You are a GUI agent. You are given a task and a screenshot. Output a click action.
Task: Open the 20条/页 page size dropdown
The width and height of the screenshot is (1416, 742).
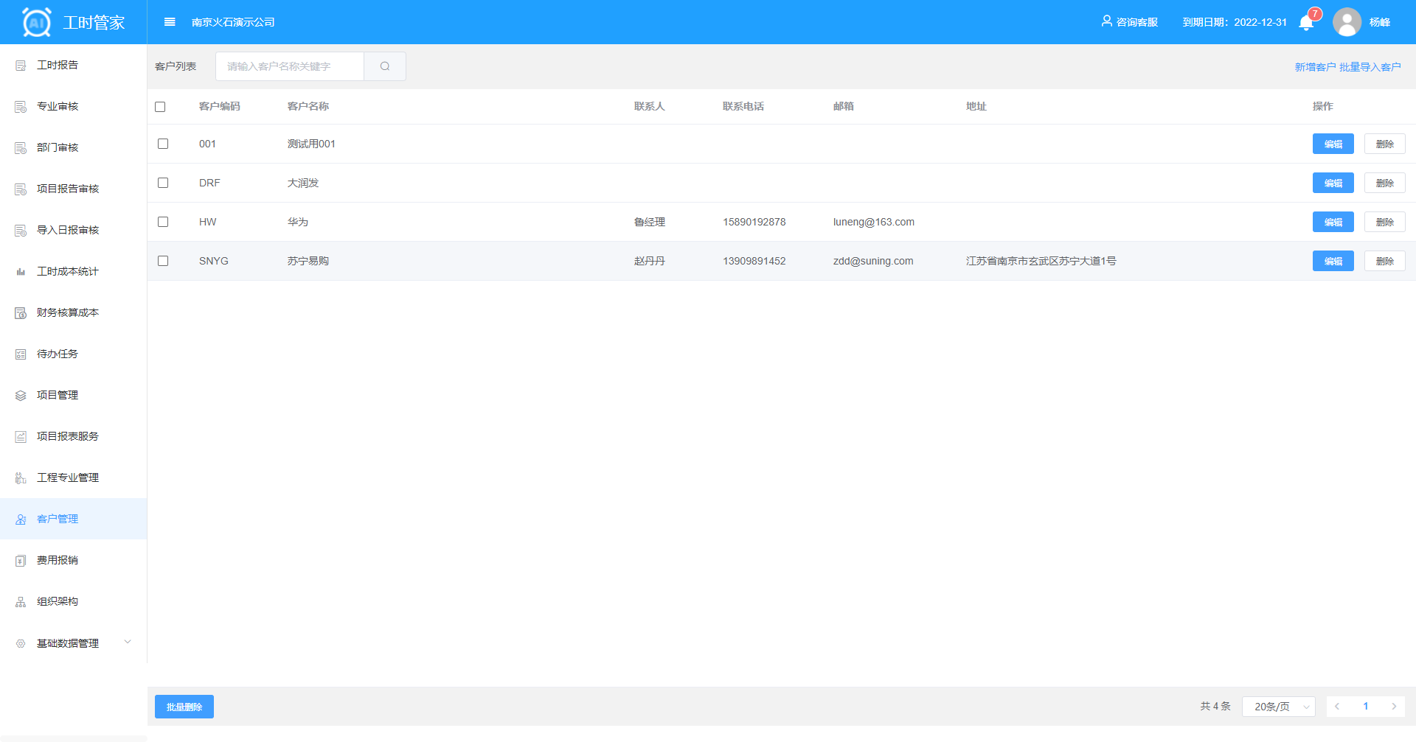click(1279, 707)
